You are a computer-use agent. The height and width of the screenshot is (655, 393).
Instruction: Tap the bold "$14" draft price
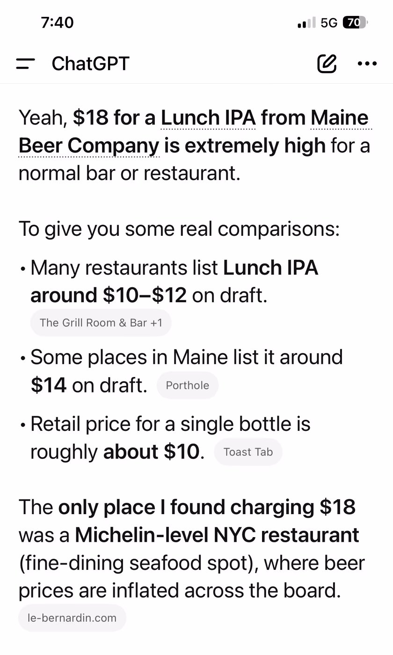pos(49,385)
